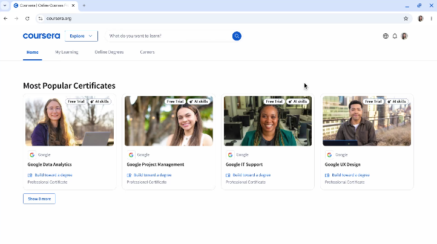Screen dimensions: 437x244
Task: Open the user profile avatar in Coursera header
Action: (x=404, y=36)
